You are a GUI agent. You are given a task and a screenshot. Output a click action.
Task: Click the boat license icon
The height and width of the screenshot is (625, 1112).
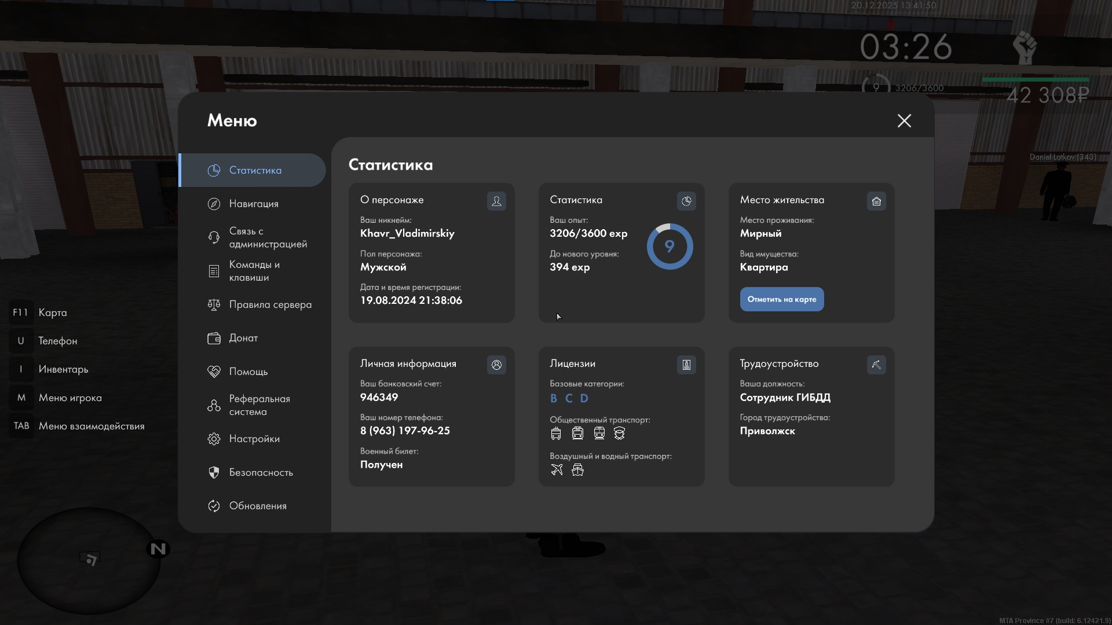point(577,470)
